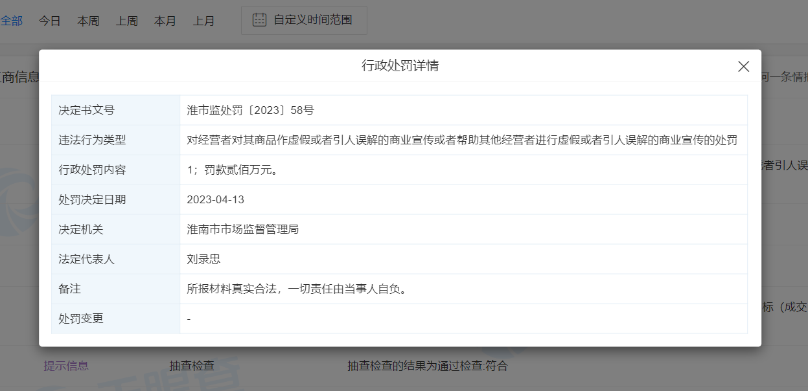Click the calendar icon in 自定义时间范围
The width and height of the screenshot is (808, 391).
point(259,20)
